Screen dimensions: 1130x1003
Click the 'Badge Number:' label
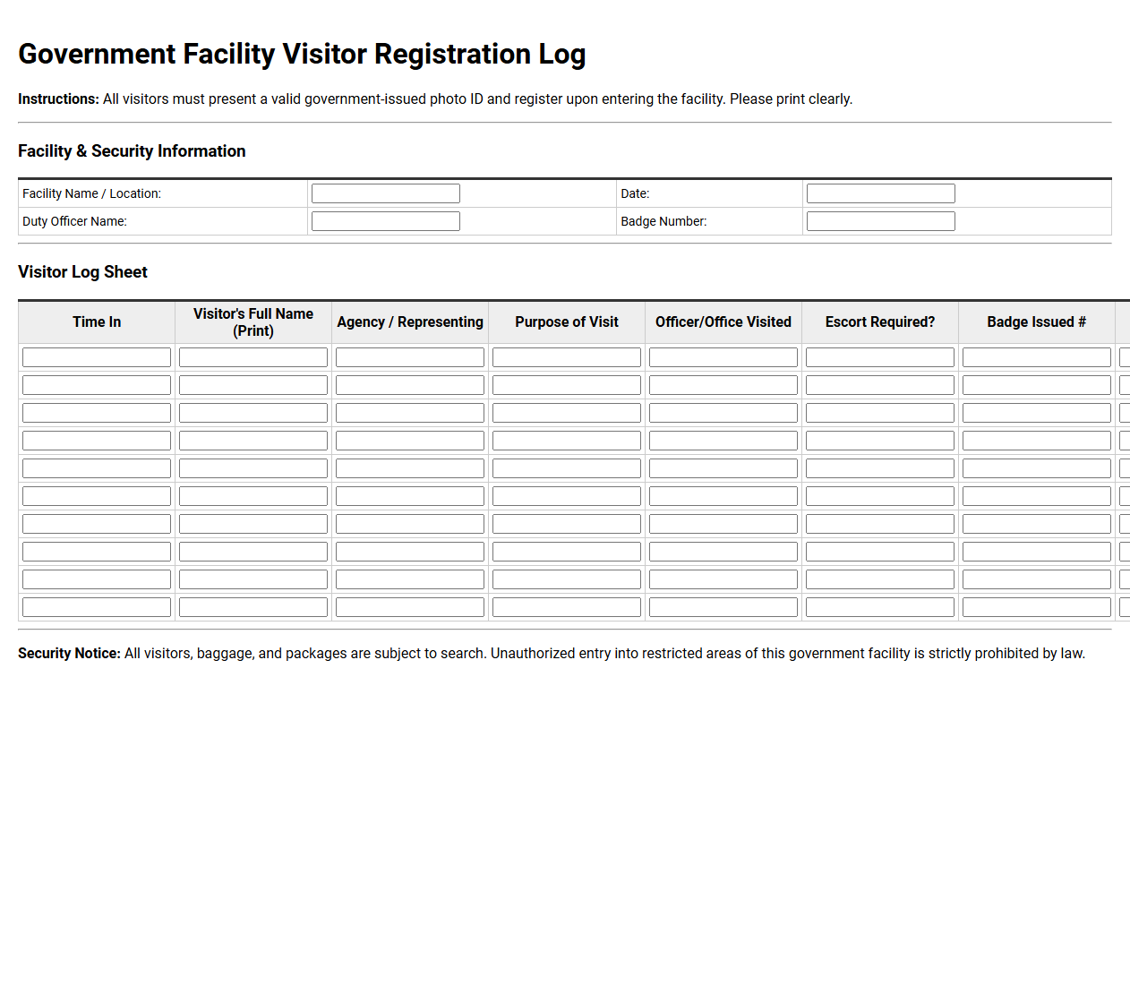pos(663,221)
